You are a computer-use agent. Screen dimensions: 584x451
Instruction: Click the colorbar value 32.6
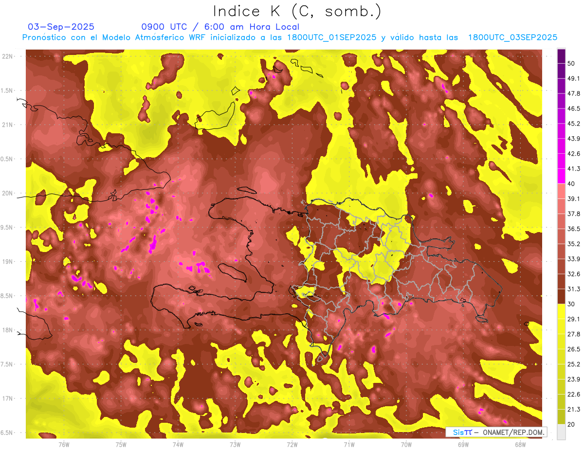tap(573, 274)
